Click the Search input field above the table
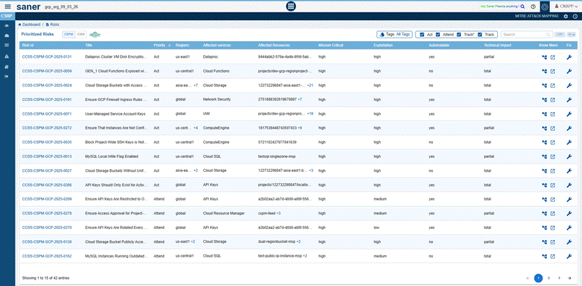Image resolution: width=582 pixels, height=286 pixels. pyautogui.click(x=527, y=34)
